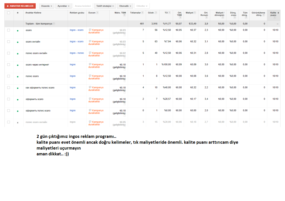The image size is (285, 201).
Task: Sort by Reklam grubu column header
Action: tap(77, 13)
